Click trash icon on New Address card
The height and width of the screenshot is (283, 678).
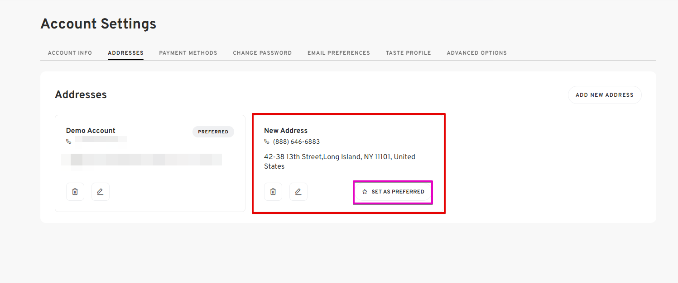tap(273, 192)
